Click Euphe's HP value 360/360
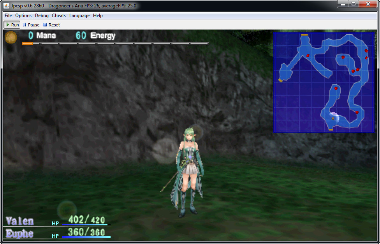This screenshot has width=380, height=244. (x=86, y=232)
